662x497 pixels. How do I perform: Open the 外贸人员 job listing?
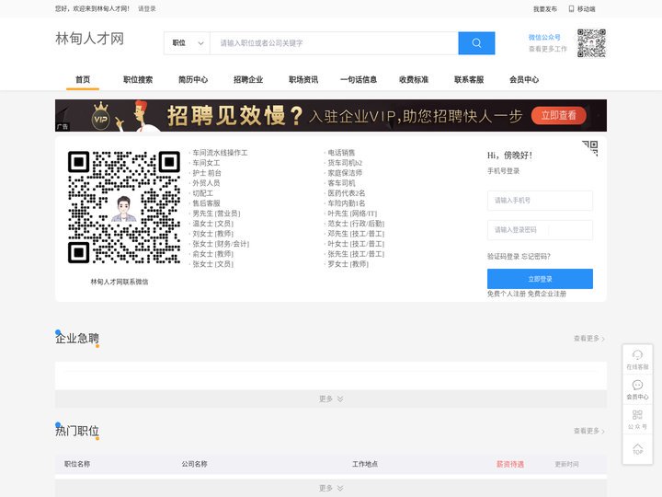(206, 183)
